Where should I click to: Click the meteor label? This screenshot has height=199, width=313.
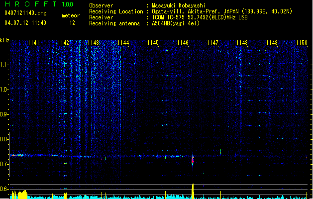pos(71,15)
